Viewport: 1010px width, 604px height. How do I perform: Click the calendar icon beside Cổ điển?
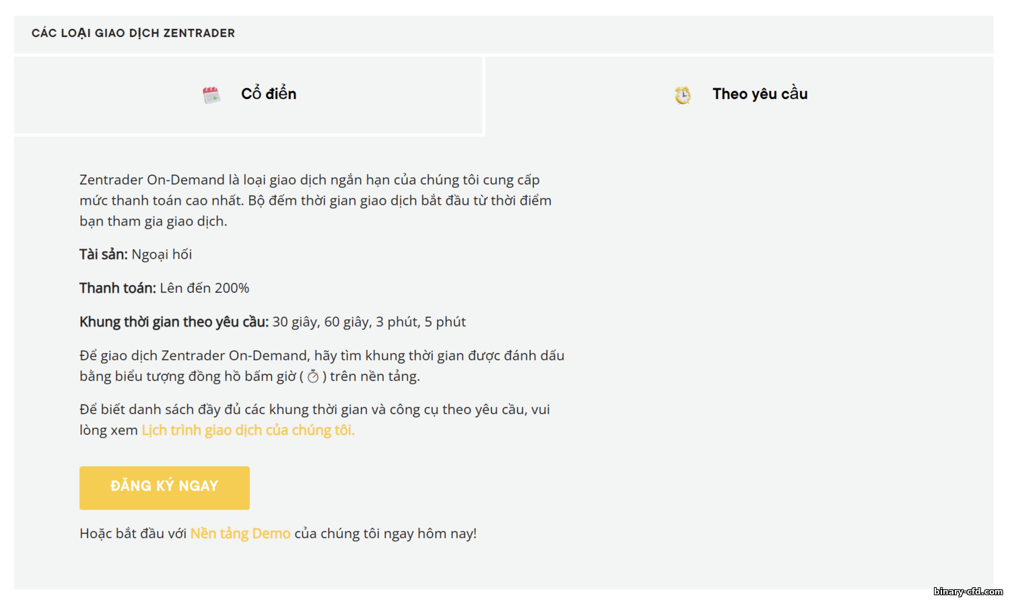211,95
